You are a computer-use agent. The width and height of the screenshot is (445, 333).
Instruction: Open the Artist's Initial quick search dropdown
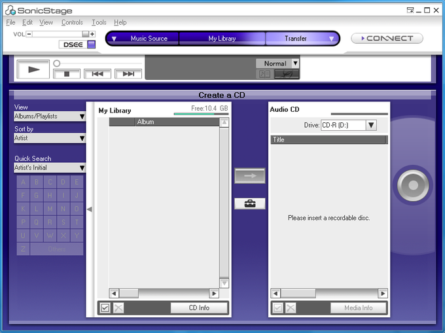50,167
